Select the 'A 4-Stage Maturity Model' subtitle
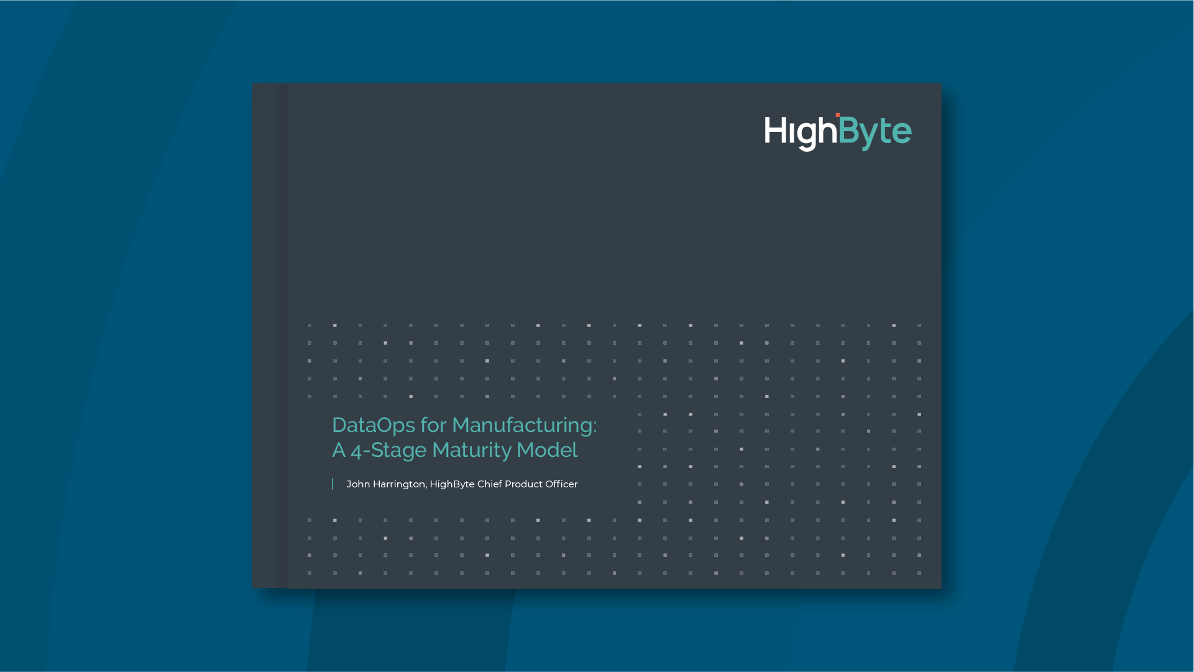The image size is (1194, 672). point(454,450)
